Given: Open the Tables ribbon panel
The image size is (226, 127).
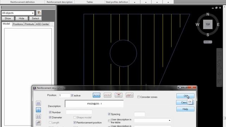Looking at the screenshot, I should 90,2.
